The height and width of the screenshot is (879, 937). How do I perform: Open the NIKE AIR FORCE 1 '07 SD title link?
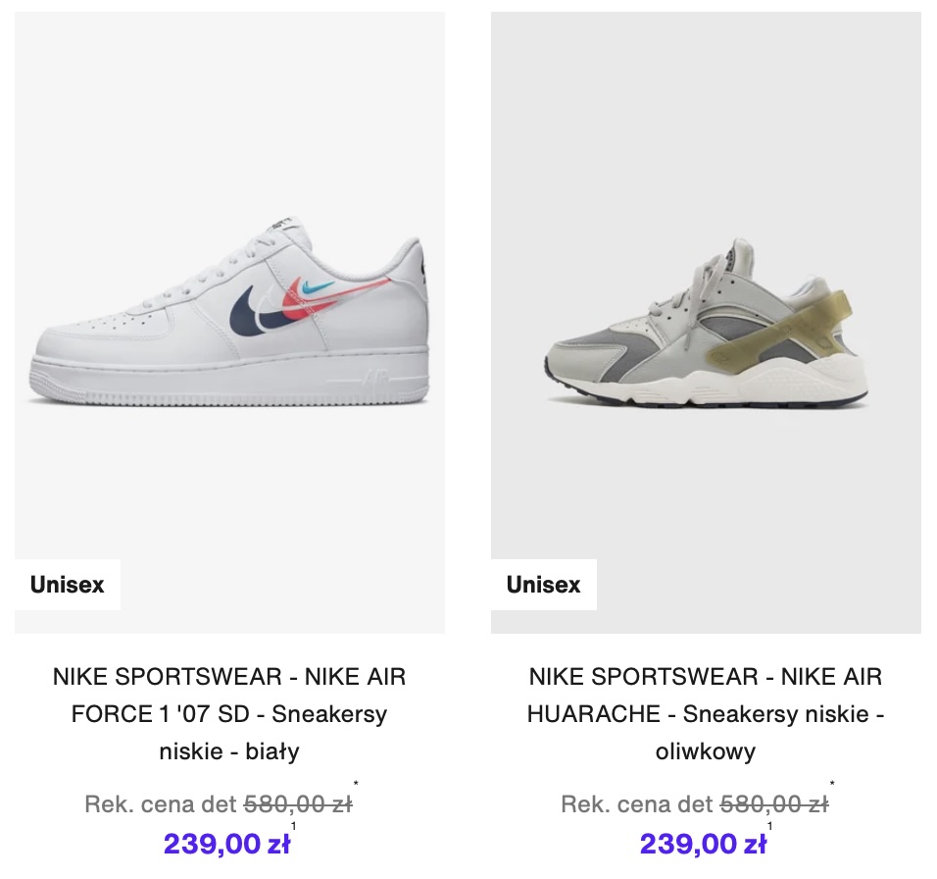[x=229, y=713]
